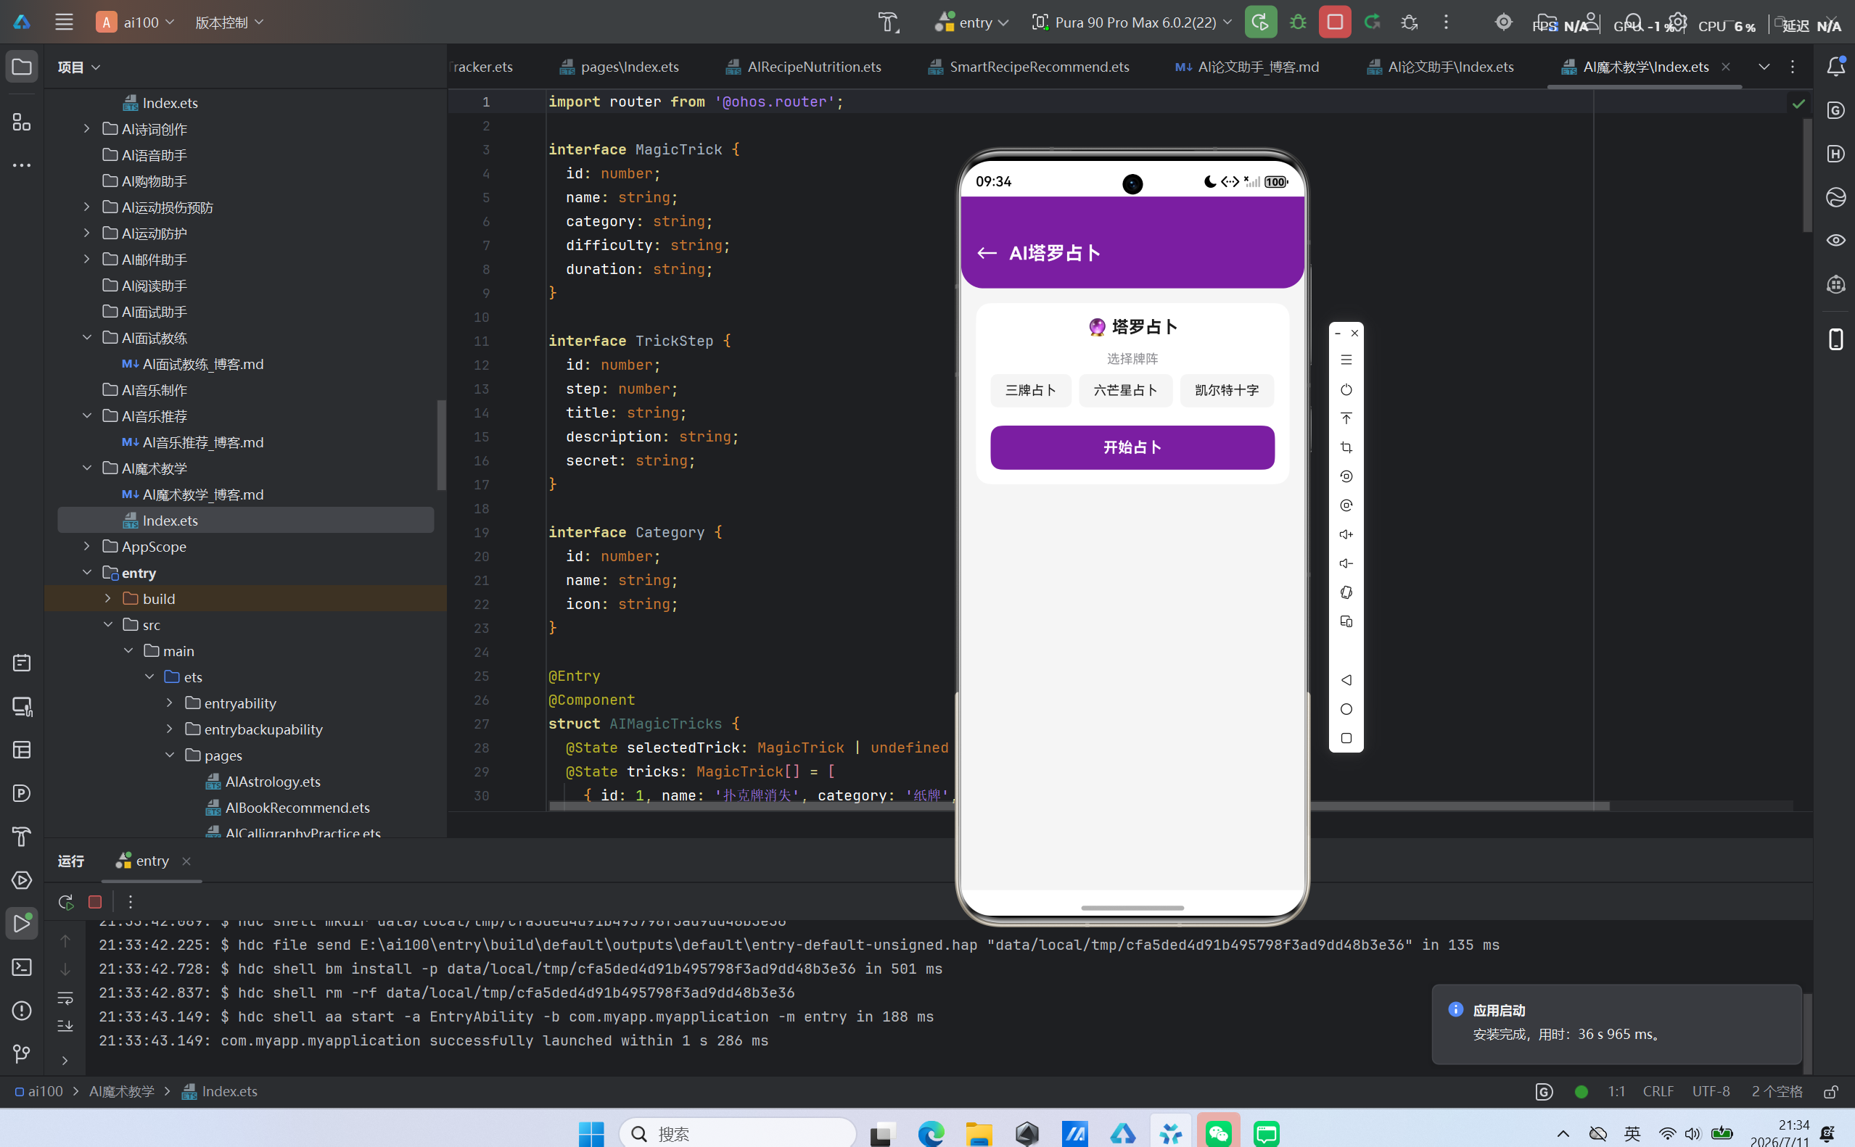Tap emulator recent apps square button
Viewport: 1855px width, 1147px height.
point(1346,737)
